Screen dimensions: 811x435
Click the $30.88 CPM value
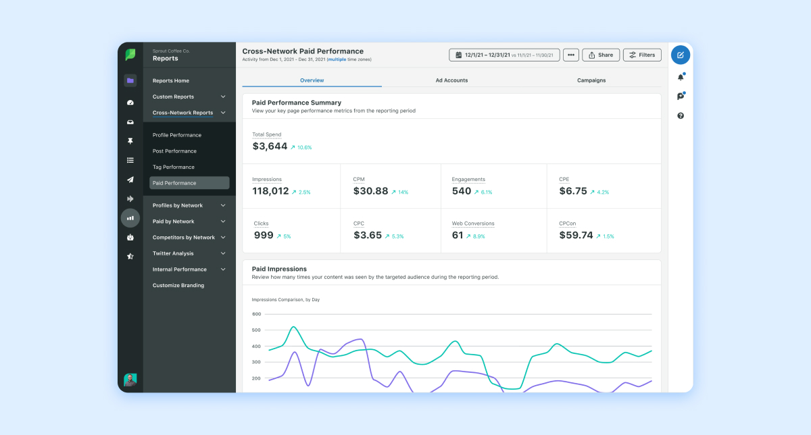[370, 191]
